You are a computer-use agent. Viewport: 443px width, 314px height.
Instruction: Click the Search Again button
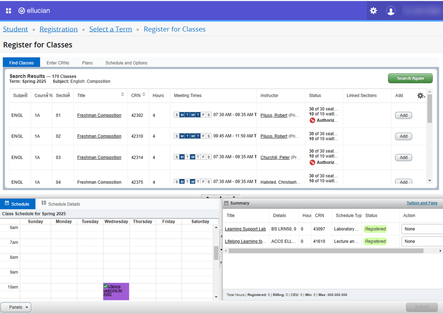tap(410, 78)
